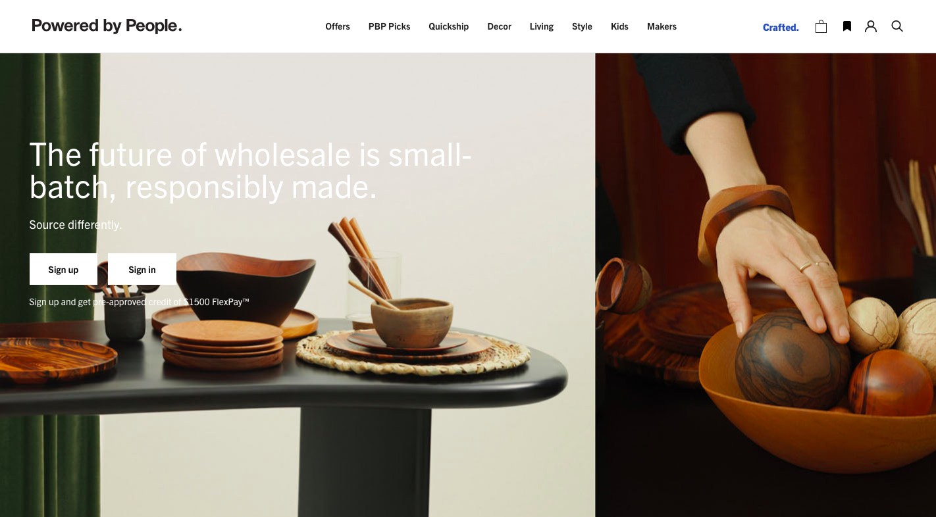Open search with magnifier icon
The image size is (936, 517).
(x=897, y=26)
